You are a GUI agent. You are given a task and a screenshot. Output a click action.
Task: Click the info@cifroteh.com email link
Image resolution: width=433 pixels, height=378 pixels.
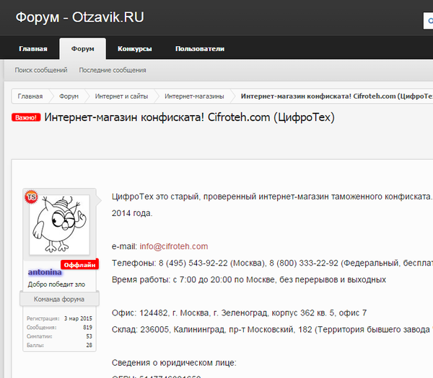174,246
